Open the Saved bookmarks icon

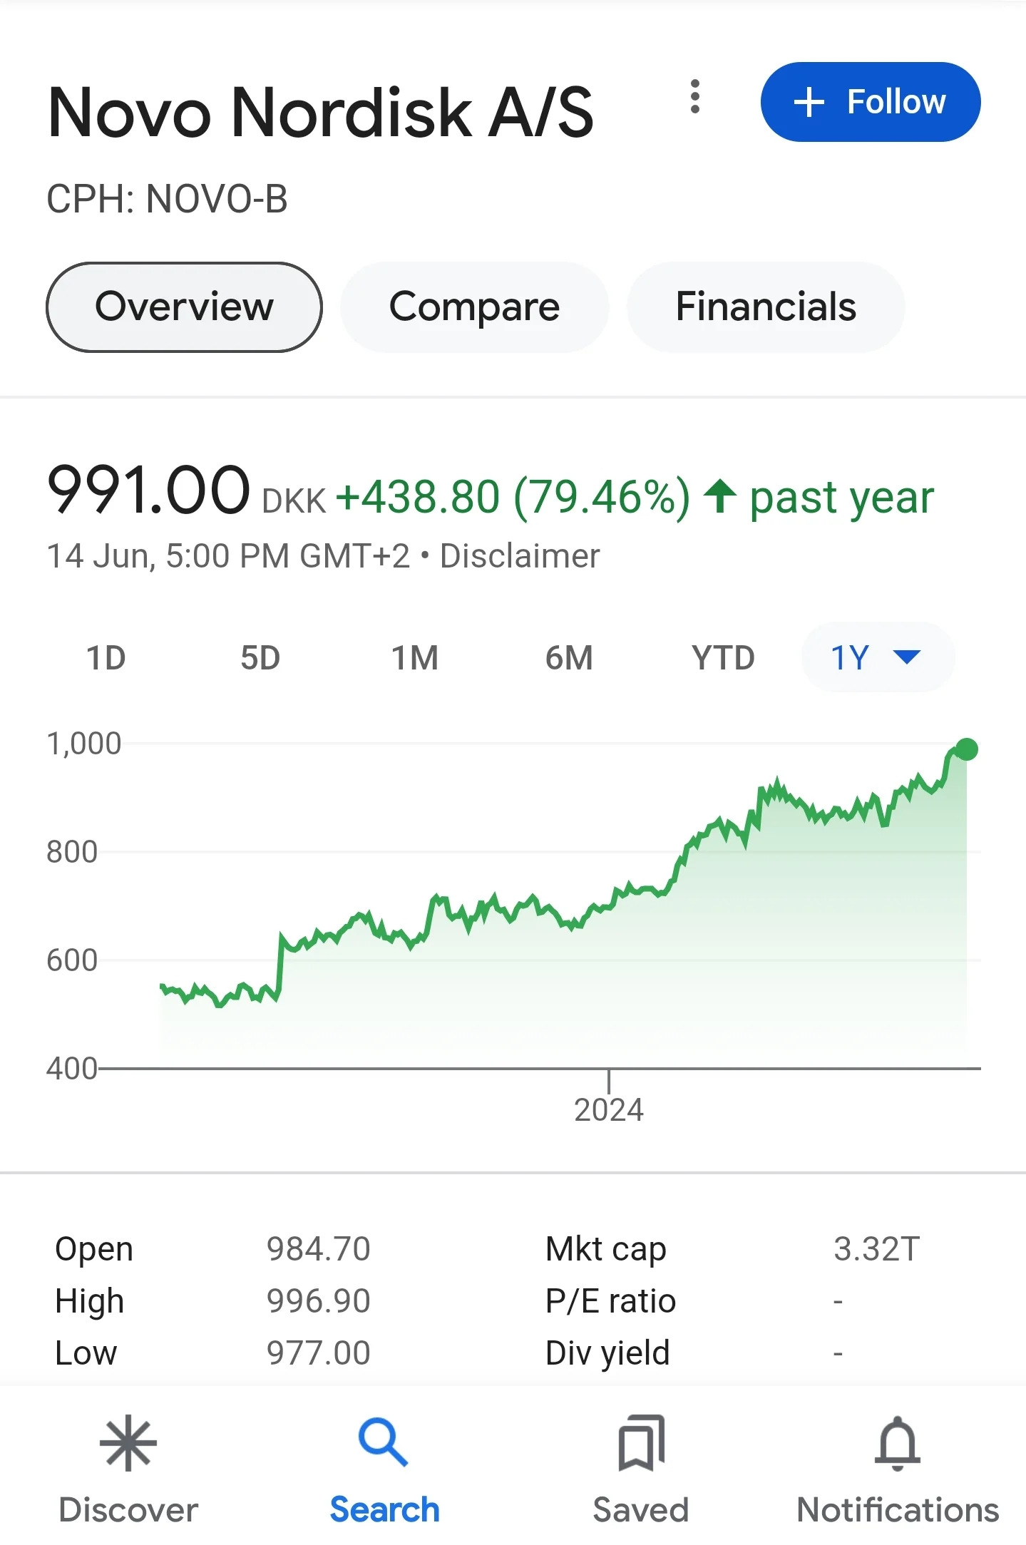pyautogui.click(x=641, y=1443)
